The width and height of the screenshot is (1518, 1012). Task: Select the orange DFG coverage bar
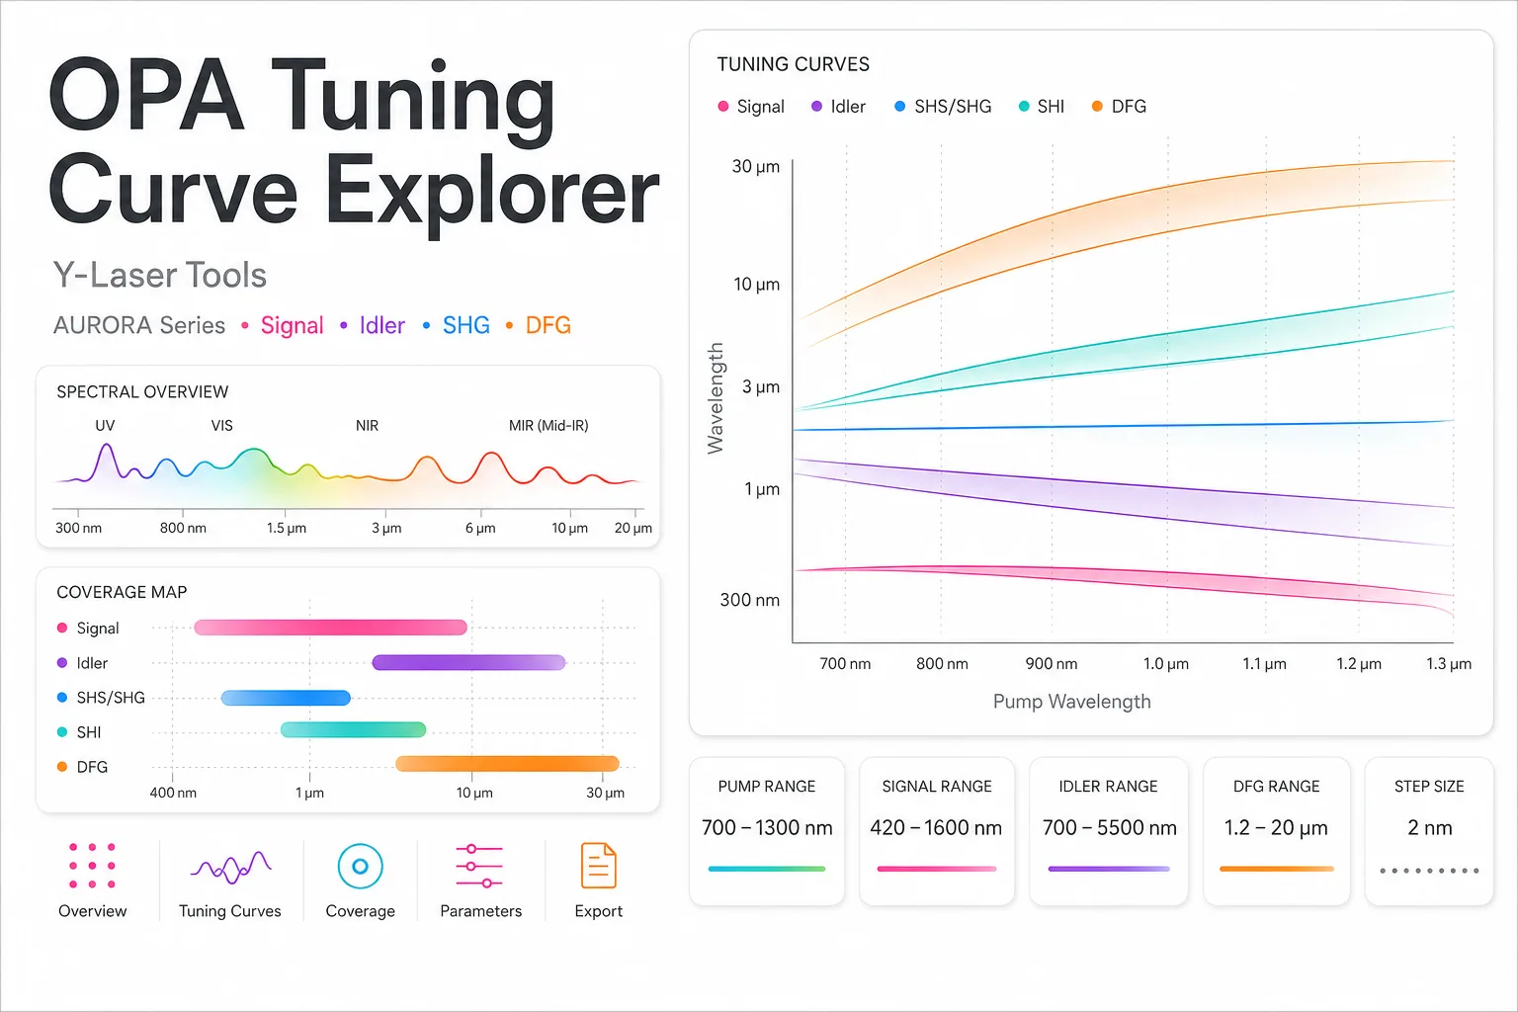[507, 763]
